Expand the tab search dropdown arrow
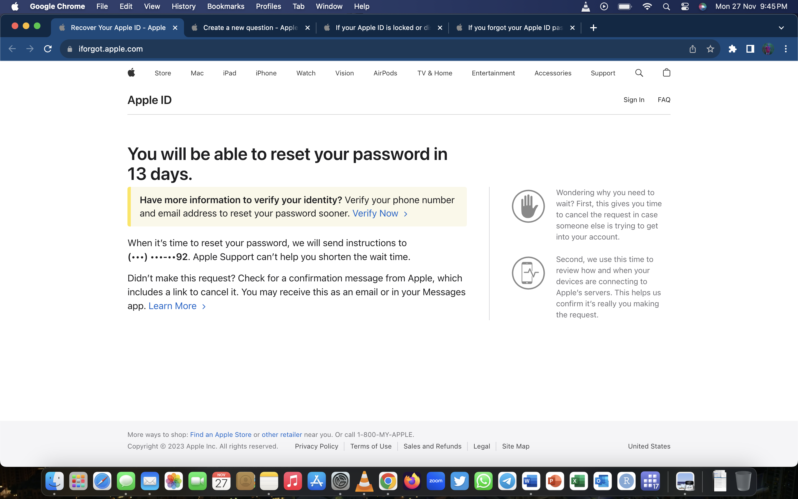The width and height of the screenshot is (798, 499). [781, 28]
